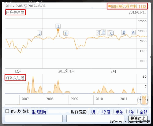The width and height of the screenshot is (153, 126).
Task: Click the 2012年1月 axis label
Action: tap(66, 71)
